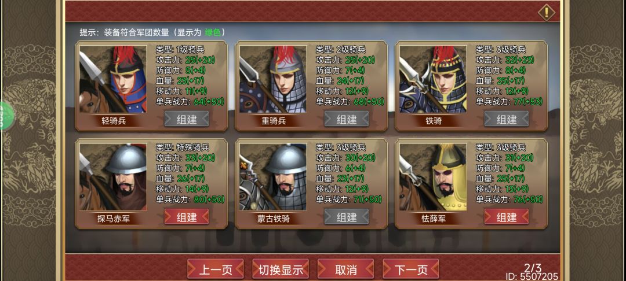Click 组建 button for 重骑兵
The image size is (626, 281).
point(347,119)
